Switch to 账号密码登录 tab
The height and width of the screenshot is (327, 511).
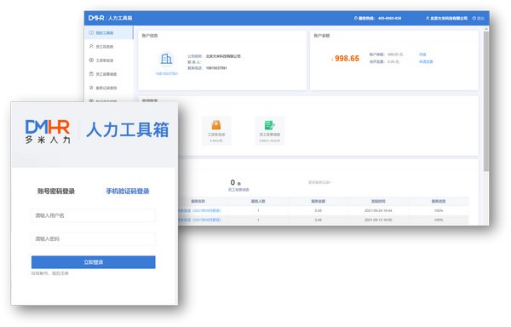[56, 192]
